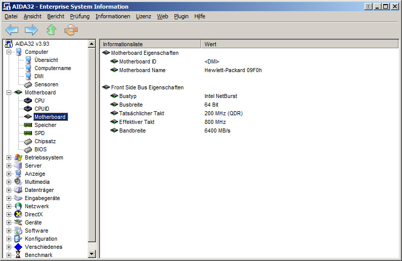Click the SPD memory module icon
Viewport: 402px width, 261px height.
point(28,133)
